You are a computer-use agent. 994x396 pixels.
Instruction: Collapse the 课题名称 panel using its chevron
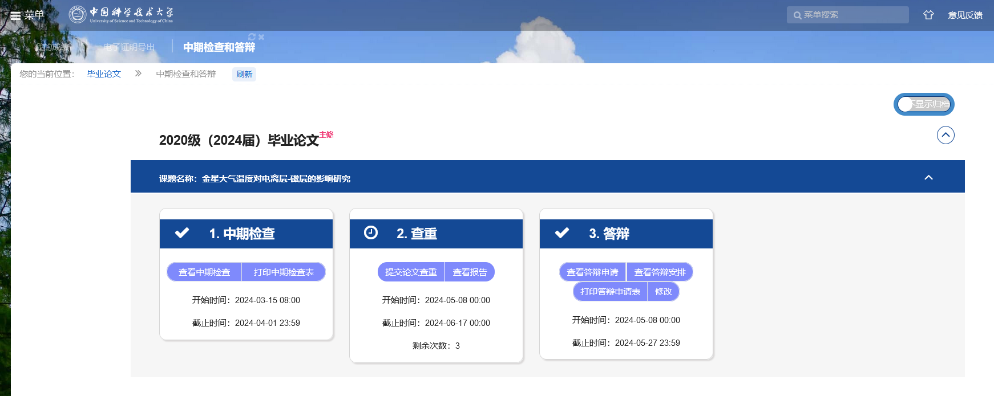pos(928,178)
